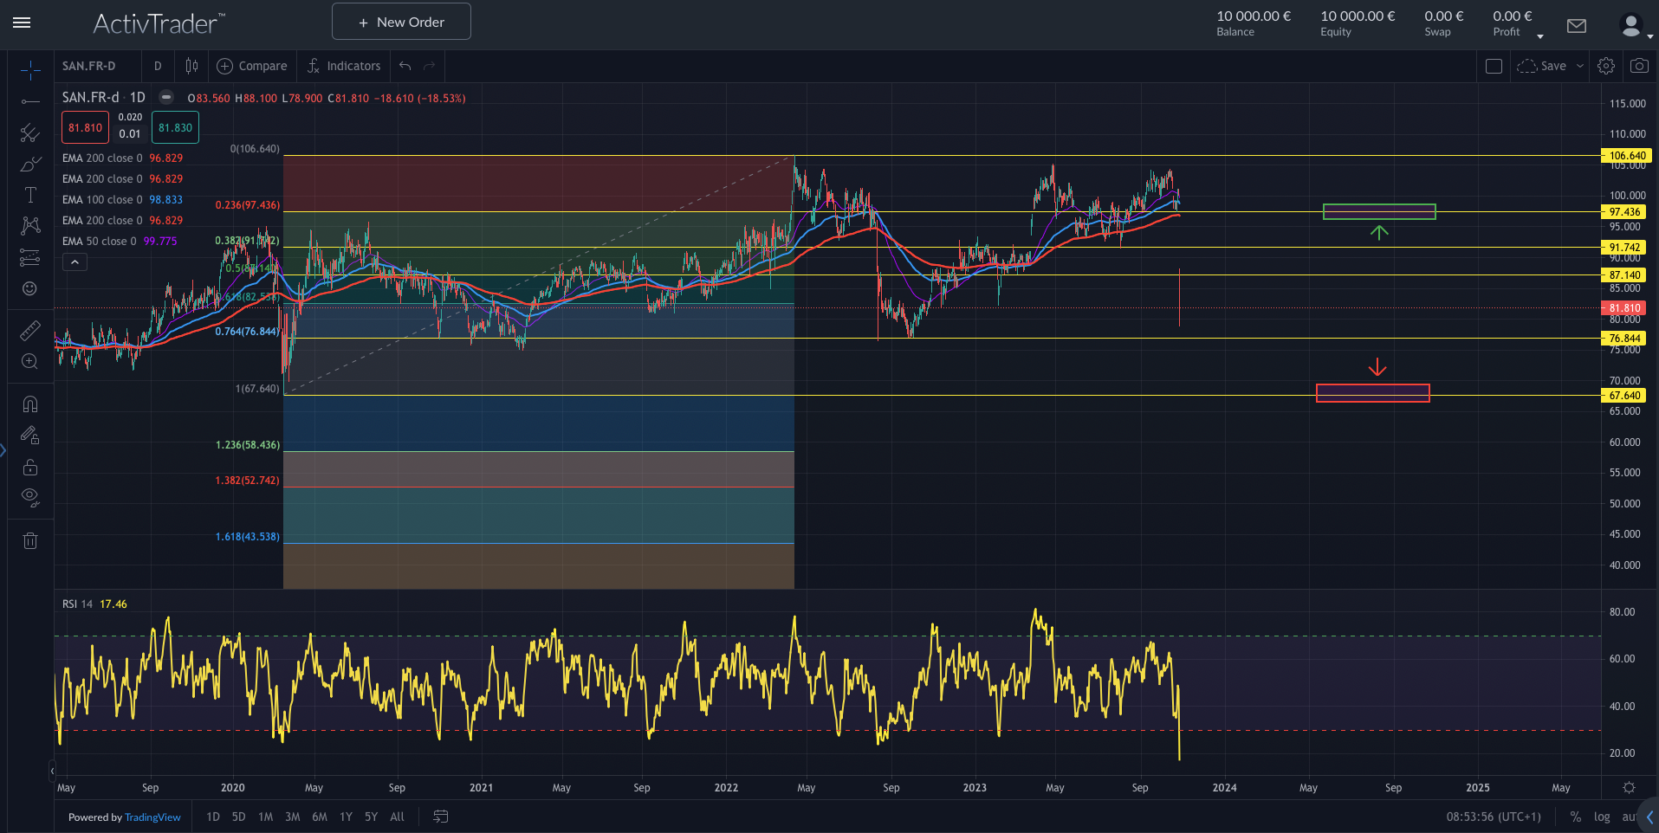Toggle Magnet mode
This screenshot has height=833, width=1659.
tap(30, 404)
